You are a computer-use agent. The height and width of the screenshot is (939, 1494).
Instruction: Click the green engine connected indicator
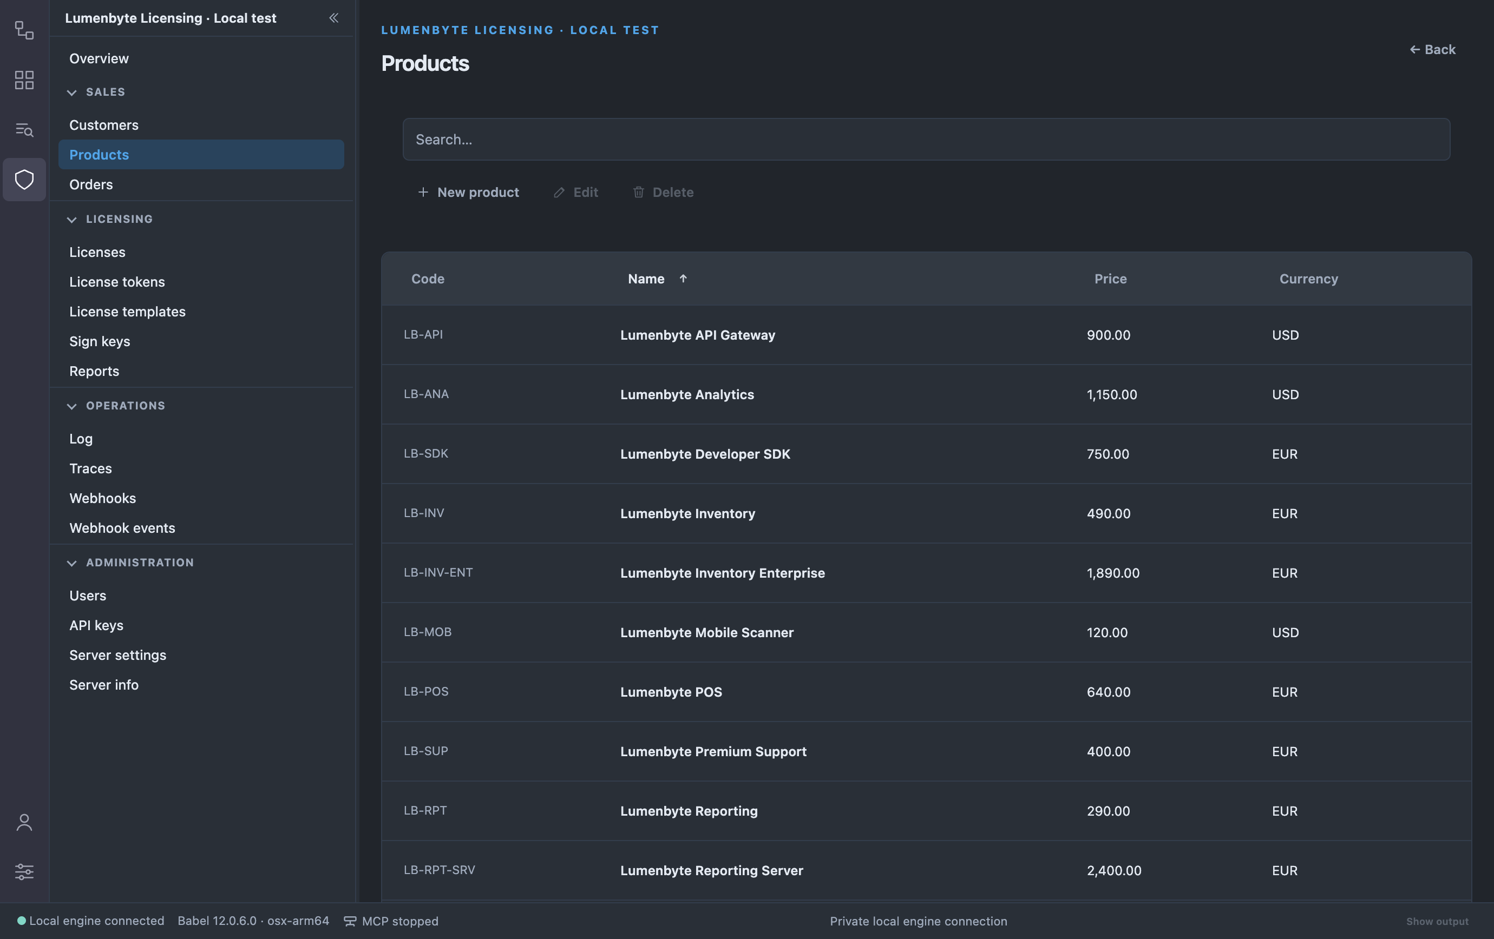click(x=21, y=921)
